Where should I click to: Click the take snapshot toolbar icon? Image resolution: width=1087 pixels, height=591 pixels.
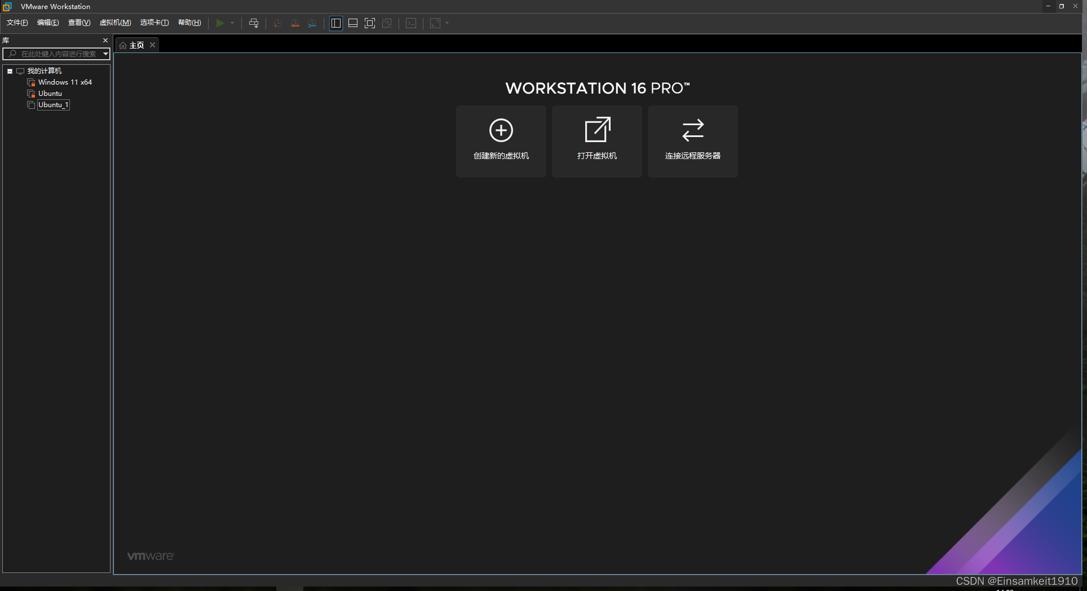click(277, 23)
